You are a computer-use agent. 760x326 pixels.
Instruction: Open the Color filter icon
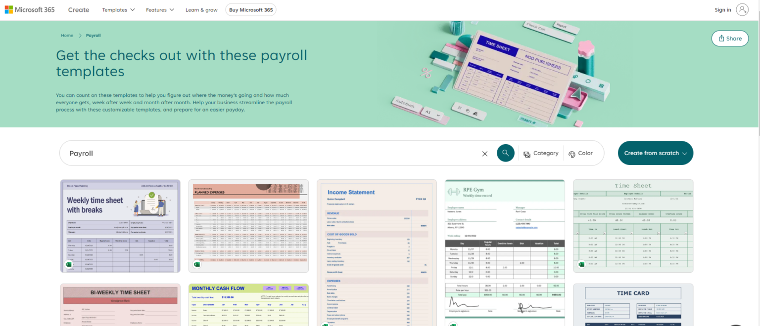point(571,154)
